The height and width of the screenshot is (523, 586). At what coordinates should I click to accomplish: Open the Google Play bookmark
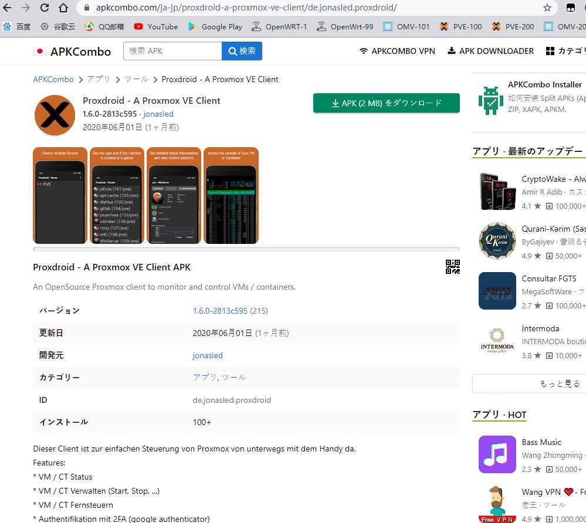215,26
